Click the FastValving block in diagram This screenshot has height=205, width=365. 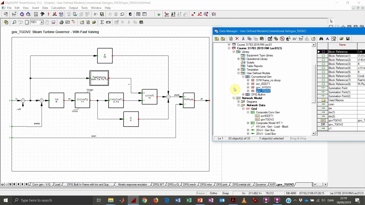(99, 78)
